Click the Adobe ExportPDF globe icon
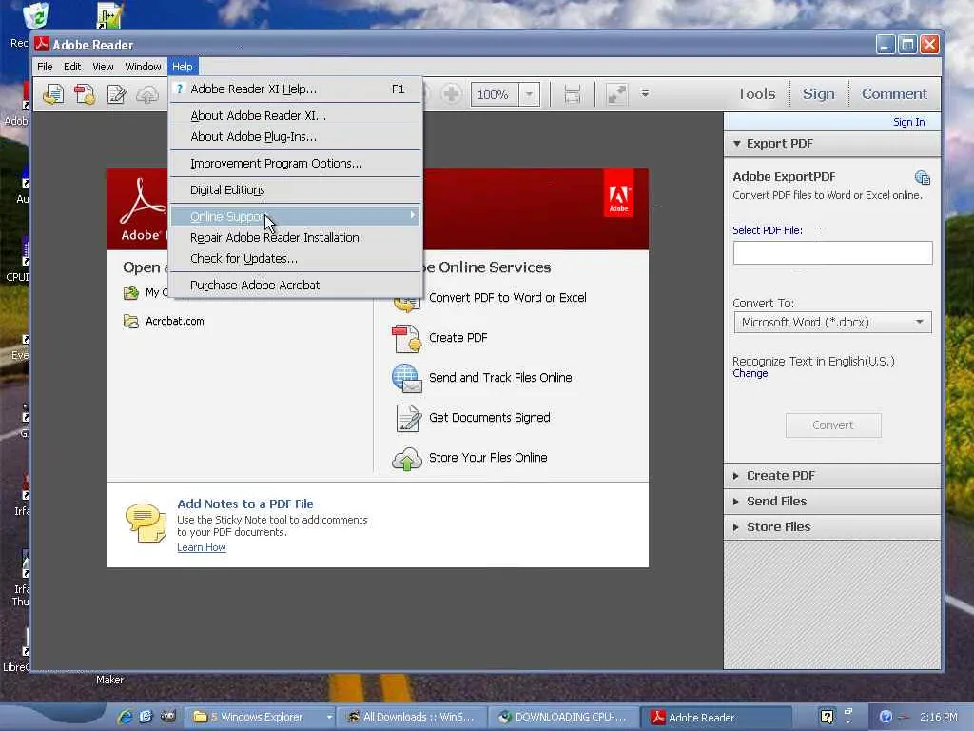 (x=923, y=178)
